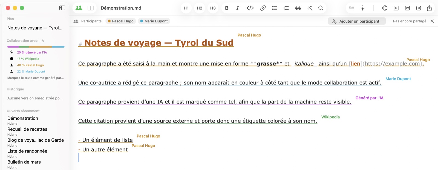The image size is (438, 170).
Task: Insert a link with the chain icon
Action: pos(263,8)
